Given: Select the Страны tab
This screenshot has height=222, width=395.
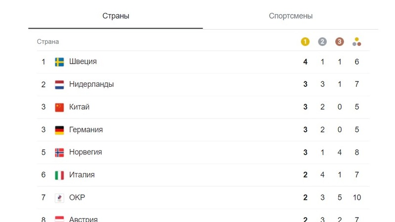Looking at the screenshot, I should [x=116, y=16].
